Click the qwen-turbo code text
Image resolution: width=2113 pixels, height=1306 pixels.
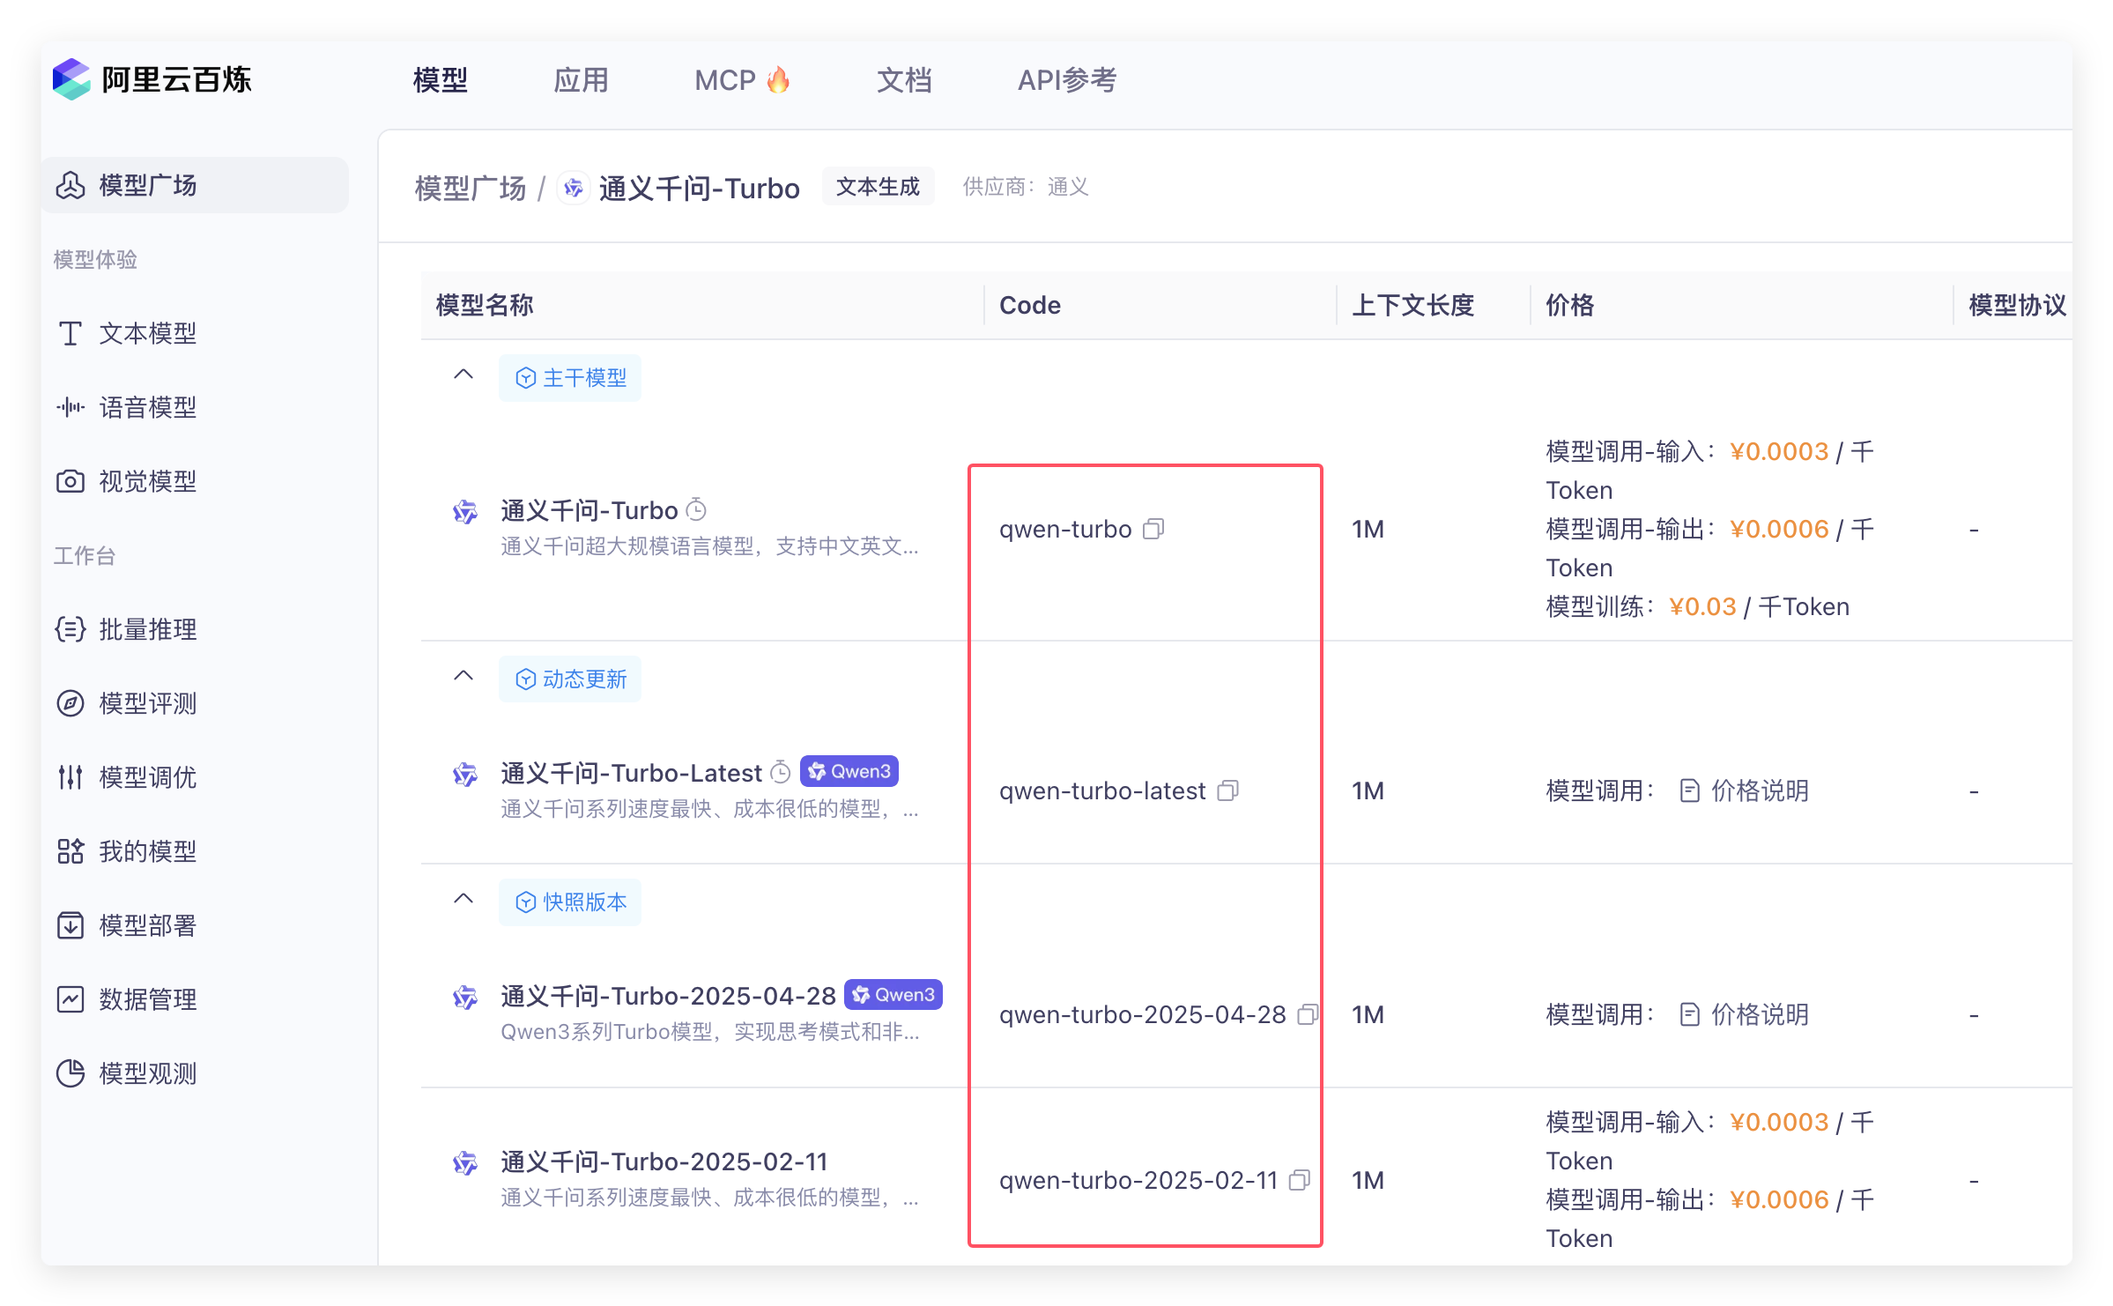pos(1065,529)
